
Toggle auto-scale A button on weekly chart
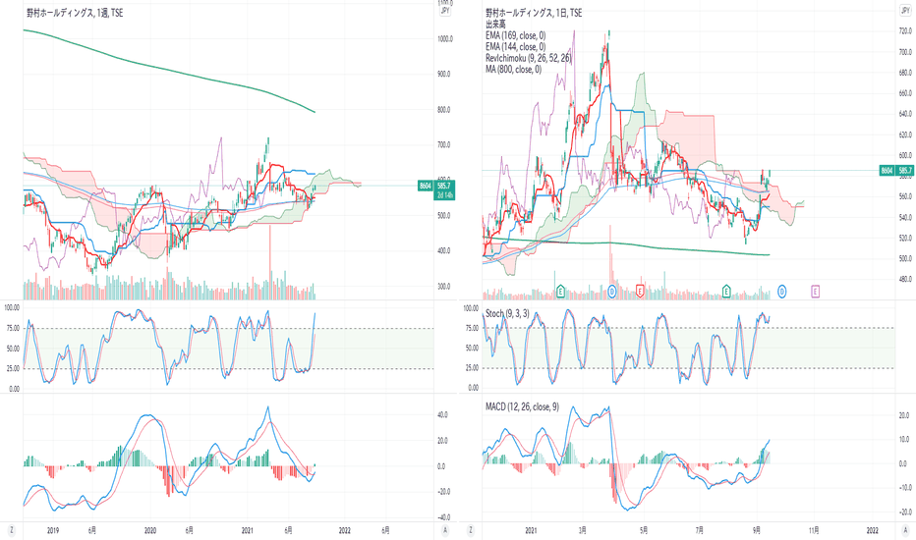tap(445, 530)
